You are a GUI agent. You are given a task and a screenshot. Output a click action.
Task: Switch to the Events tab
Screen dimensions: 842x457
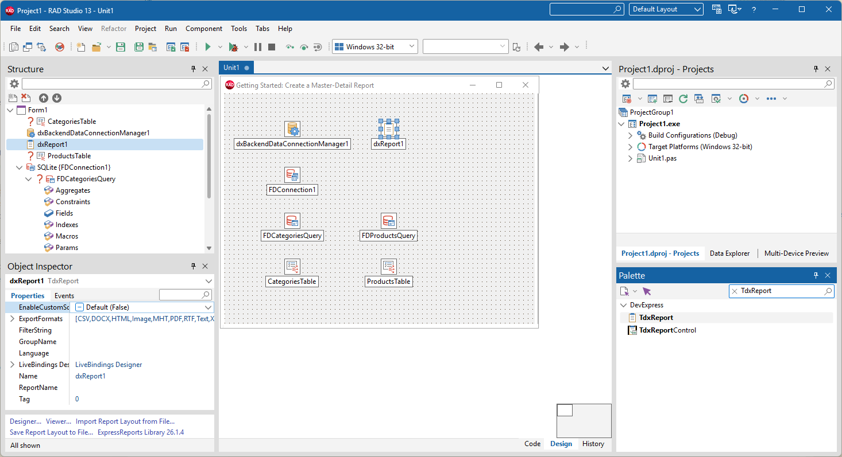click(x=64, y=296)
